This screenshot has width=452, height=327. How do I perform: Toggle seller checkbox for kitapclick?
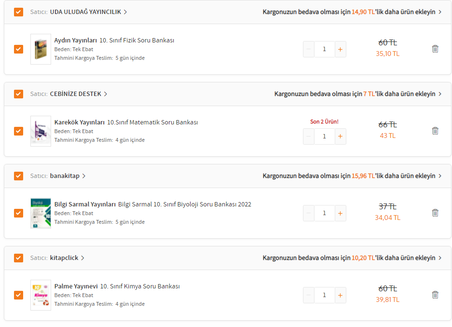pyautogui.click(x=18, y=258)
